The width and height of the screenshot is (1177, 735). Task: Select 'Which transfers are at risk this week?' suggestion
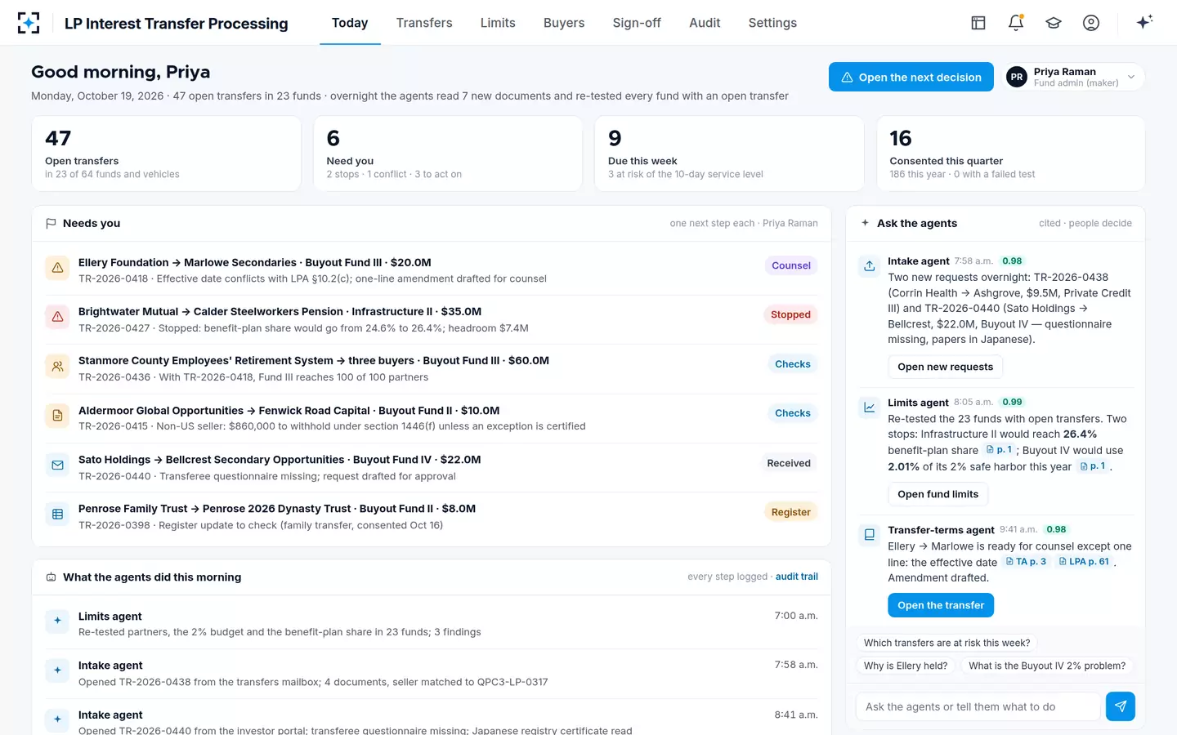click(947, 643)
